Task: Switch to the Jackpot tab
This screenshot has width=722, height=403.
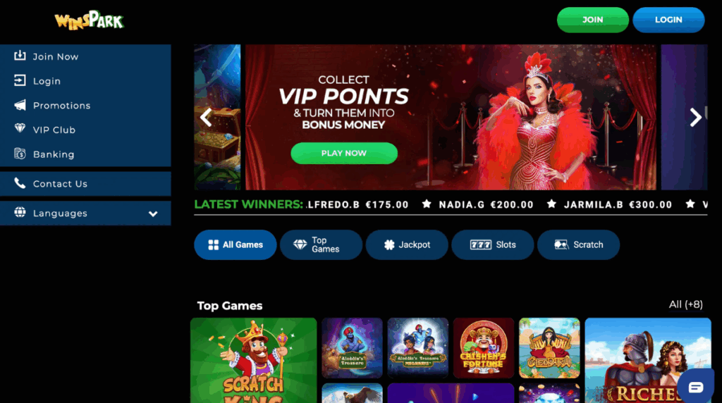Action: [x=407, y=244]
